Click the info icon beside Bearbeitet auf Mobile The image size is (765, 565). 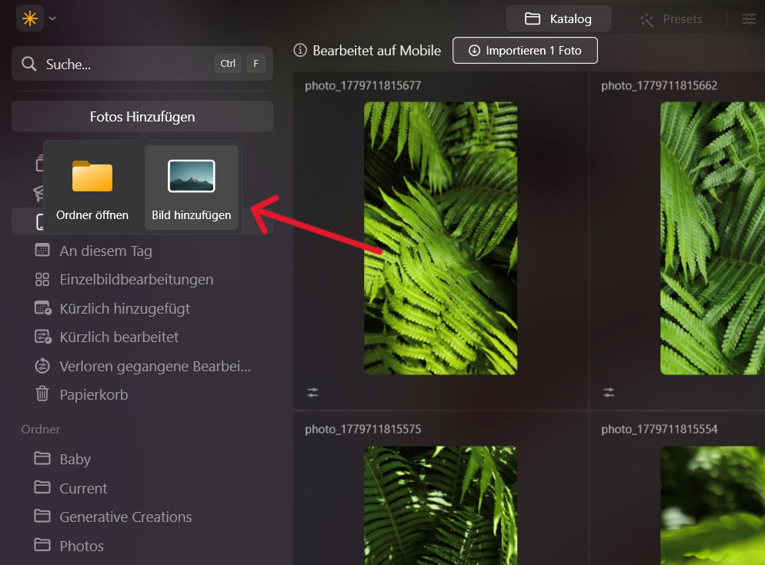(300, 50)
